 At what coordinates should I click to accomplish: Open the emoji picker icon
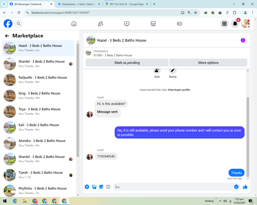click(236, 187)
